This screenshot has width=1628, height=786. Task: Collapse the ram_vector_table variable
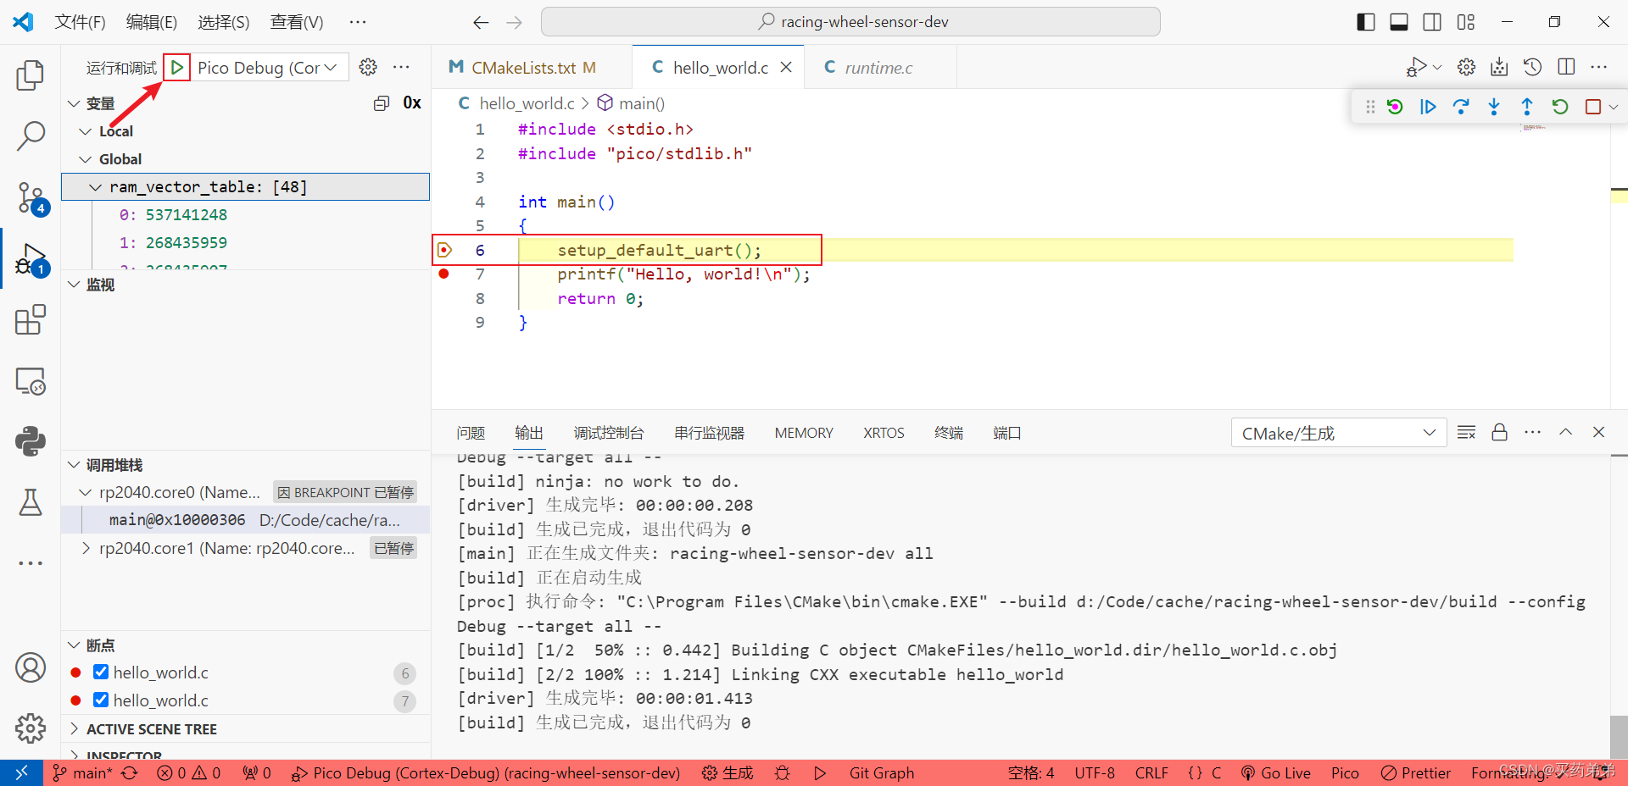(x=95, y=186)
